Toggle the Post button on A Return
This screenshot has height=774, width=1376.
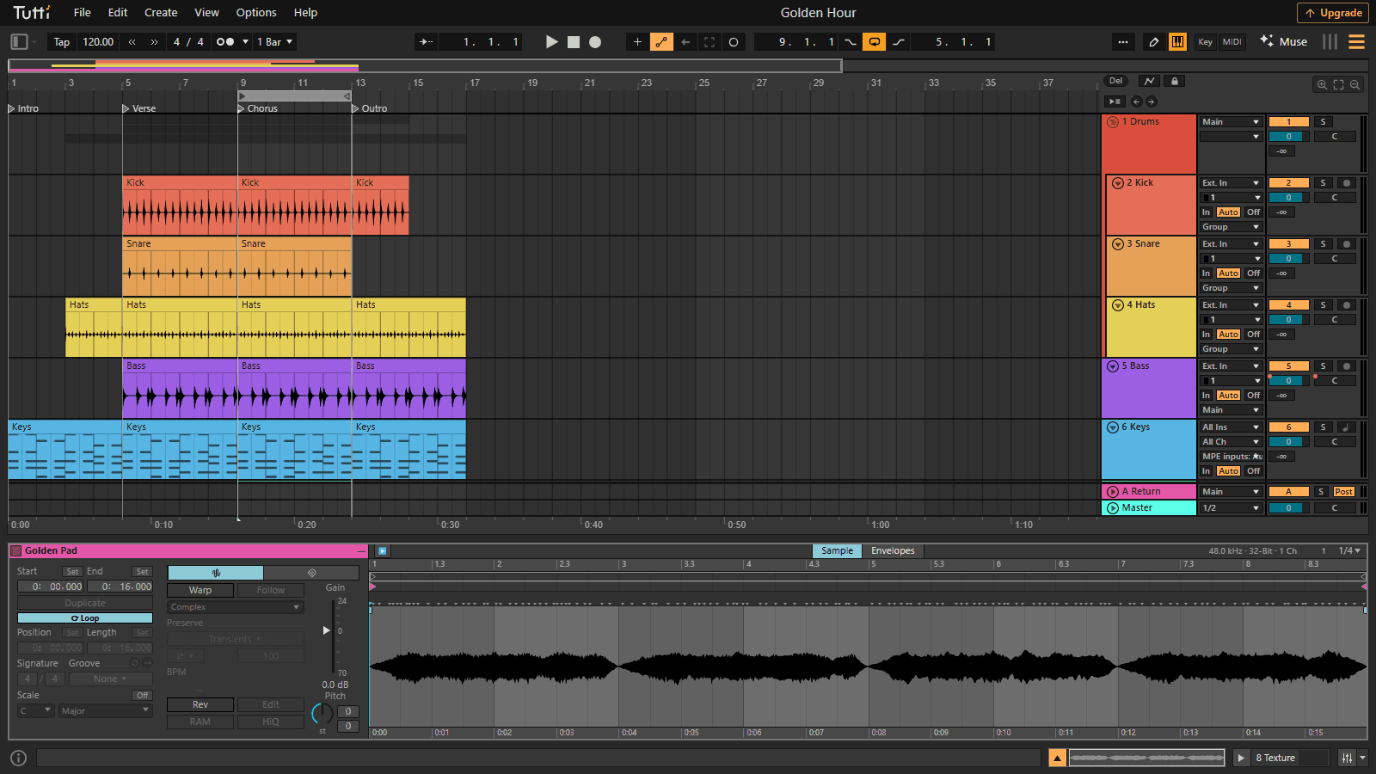coord(1344,492)
